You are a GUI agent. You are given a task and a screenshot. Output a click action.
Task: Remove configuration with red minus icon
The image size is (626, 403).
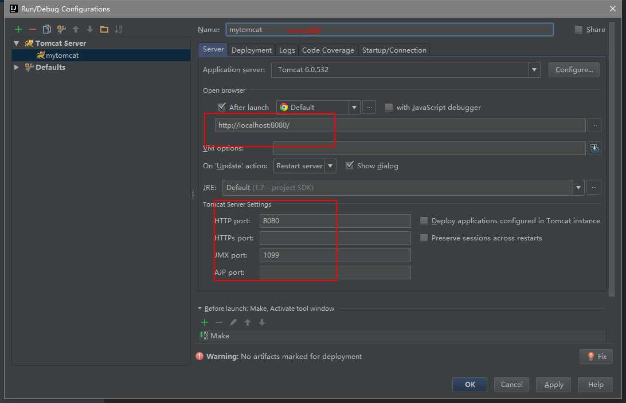(x=32, y=29)
